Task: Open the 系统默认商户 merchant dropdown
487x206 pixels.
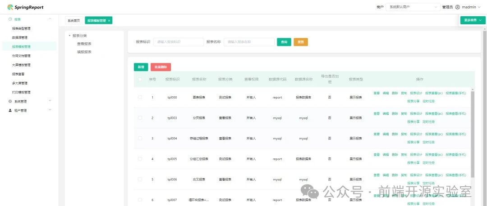Action: [x=413, y=7]
